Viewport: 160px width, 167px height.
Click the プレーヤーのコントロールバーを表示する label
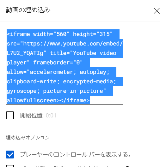click(76, 155)
